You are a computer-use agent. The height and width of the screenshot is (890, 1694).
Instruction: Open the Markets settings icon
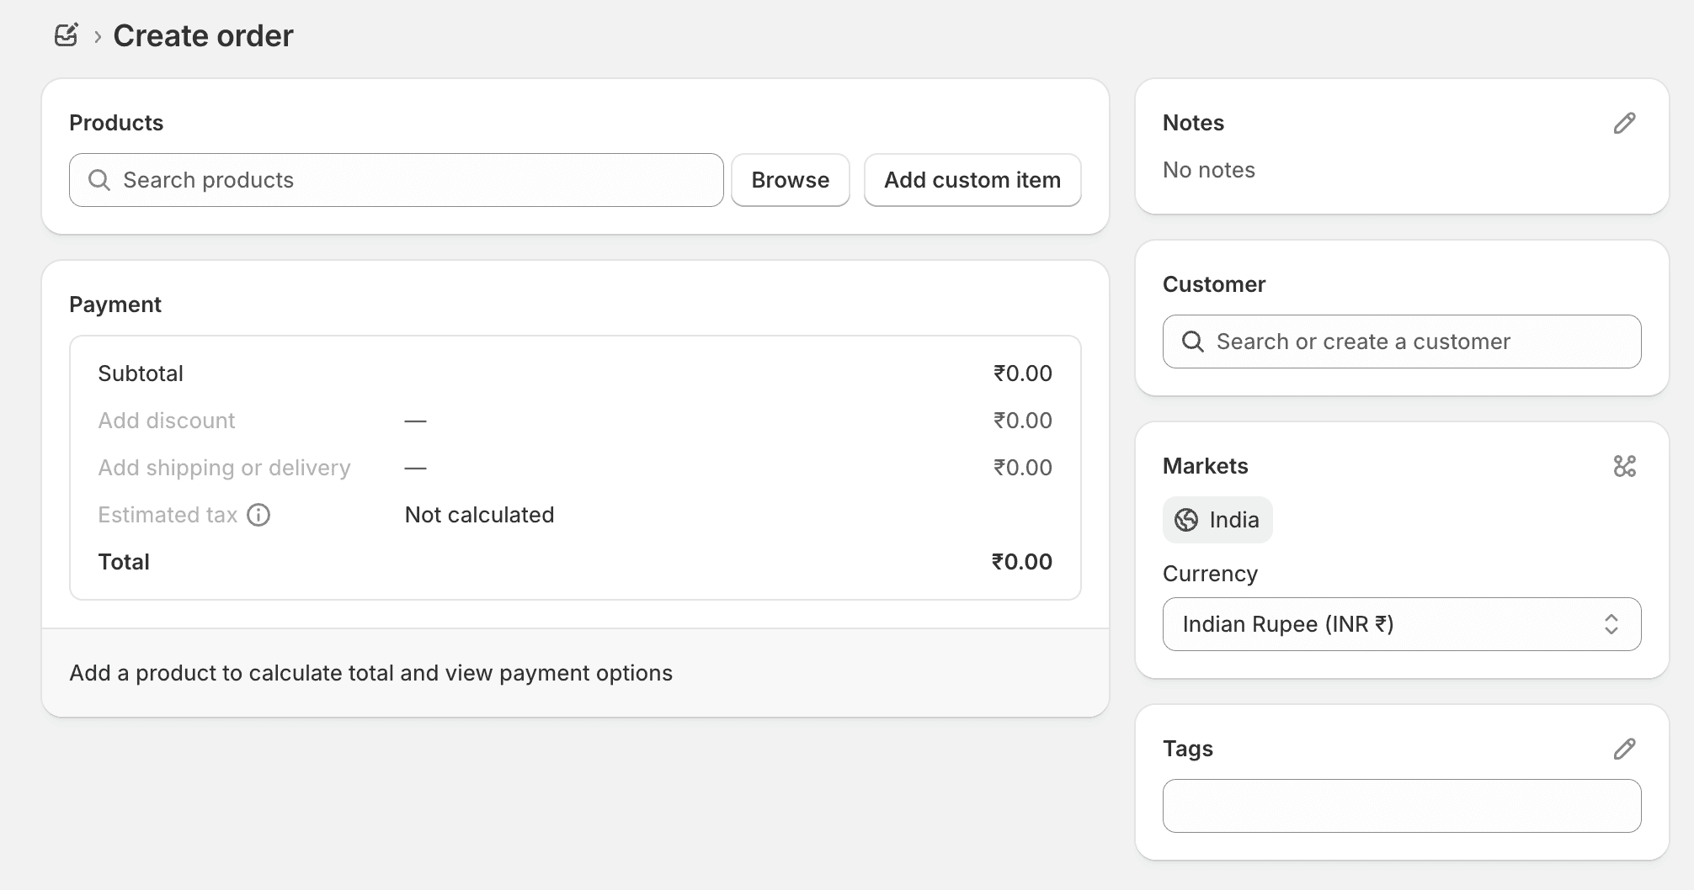pos(1624,466)
